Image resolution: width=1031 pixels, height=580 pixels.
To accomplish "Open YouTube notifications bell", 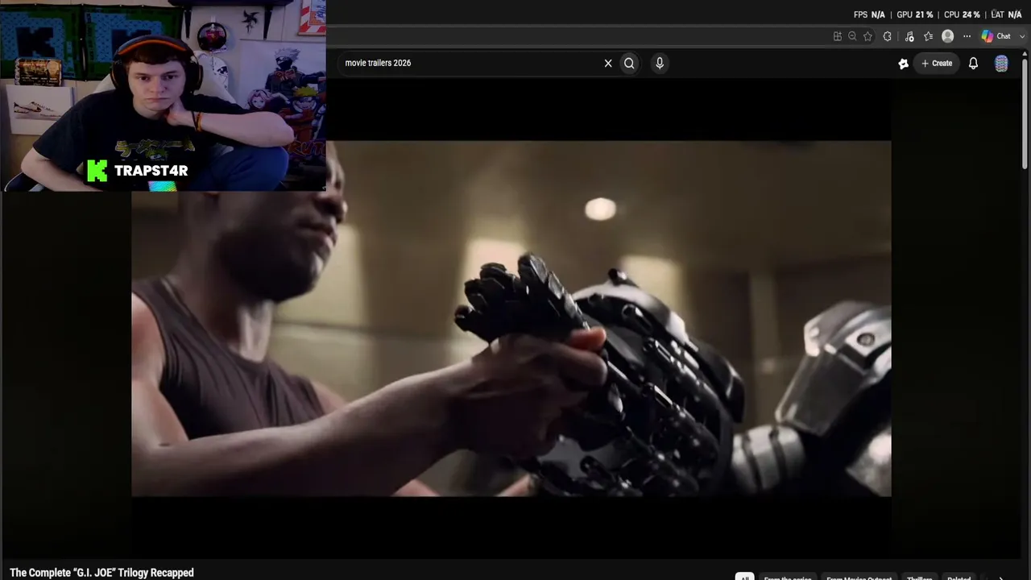I will click(x=973, y=63).
